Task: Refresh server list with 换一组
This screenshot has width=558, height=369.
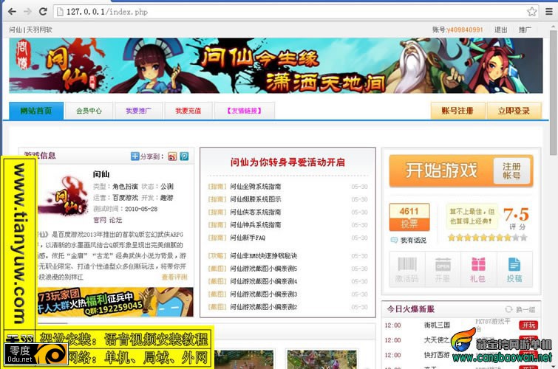Action: (x=520, y=309)
